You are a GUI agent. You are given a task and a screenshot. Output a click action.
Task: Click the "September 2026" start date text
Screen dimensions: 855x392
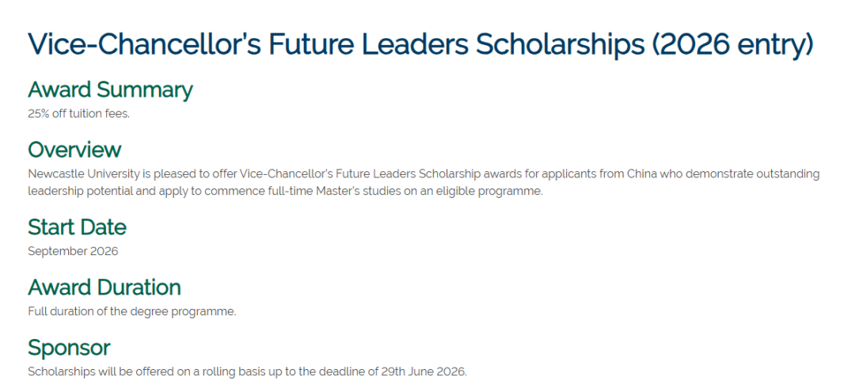pyautogui.click(x=73, y=251)
